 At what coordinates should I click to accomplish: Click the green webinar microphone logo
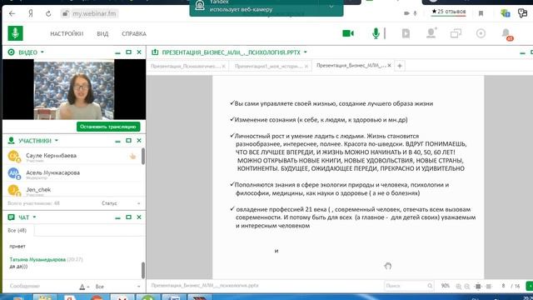pos(15,33)
